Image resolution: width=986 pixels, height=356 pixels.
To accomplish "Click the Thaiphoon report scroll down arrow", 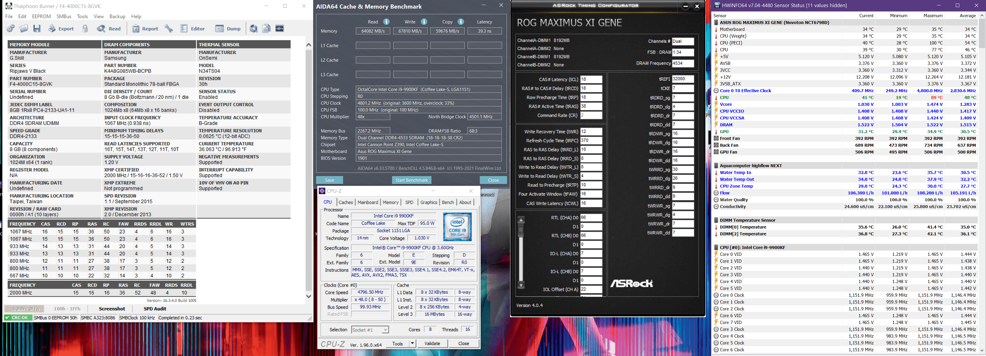I will (x=308, y=296).
